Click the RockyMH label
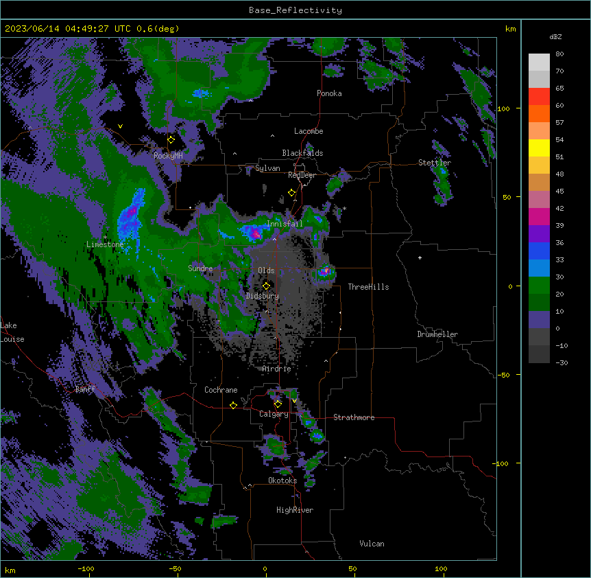Viewport: 591px width, 578px height. [168, 156]
